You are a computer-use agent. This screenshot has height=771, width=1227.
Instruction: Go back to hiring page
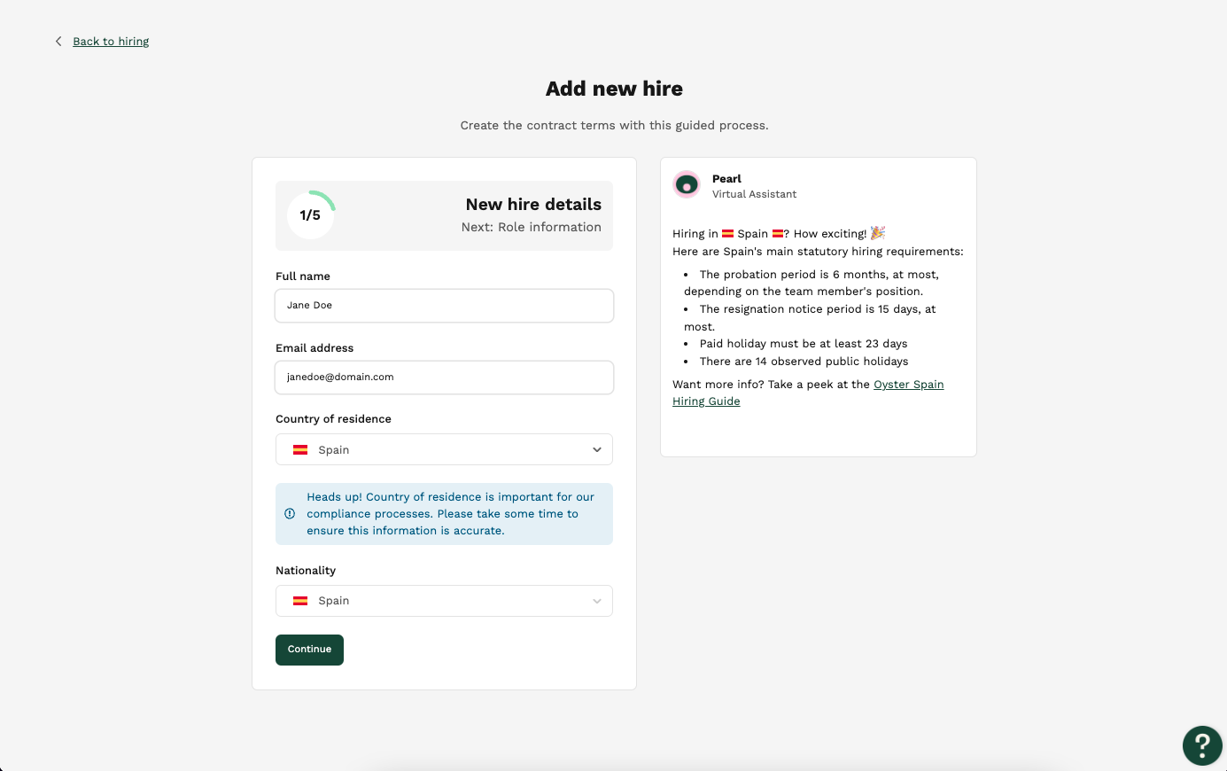[111, 42]
